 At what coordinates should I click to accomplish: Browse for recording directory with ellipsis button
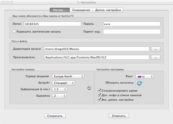155,49
